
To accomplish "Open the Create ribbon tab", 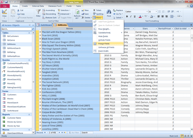I will click(x=25, y=6).
